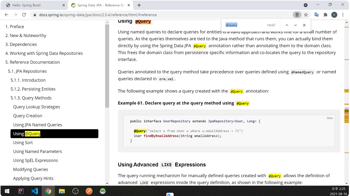Go to Query Creation
The image size is (350, 196).
click(x=27, y=116)
